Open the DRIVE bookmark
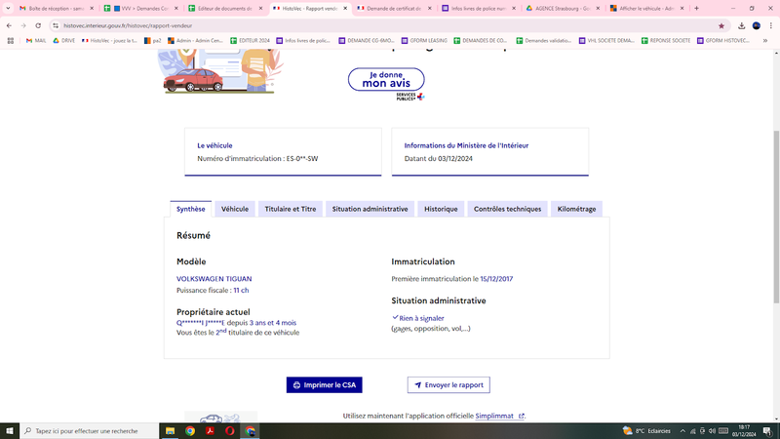The image size is (780, 439). (63, 41)
